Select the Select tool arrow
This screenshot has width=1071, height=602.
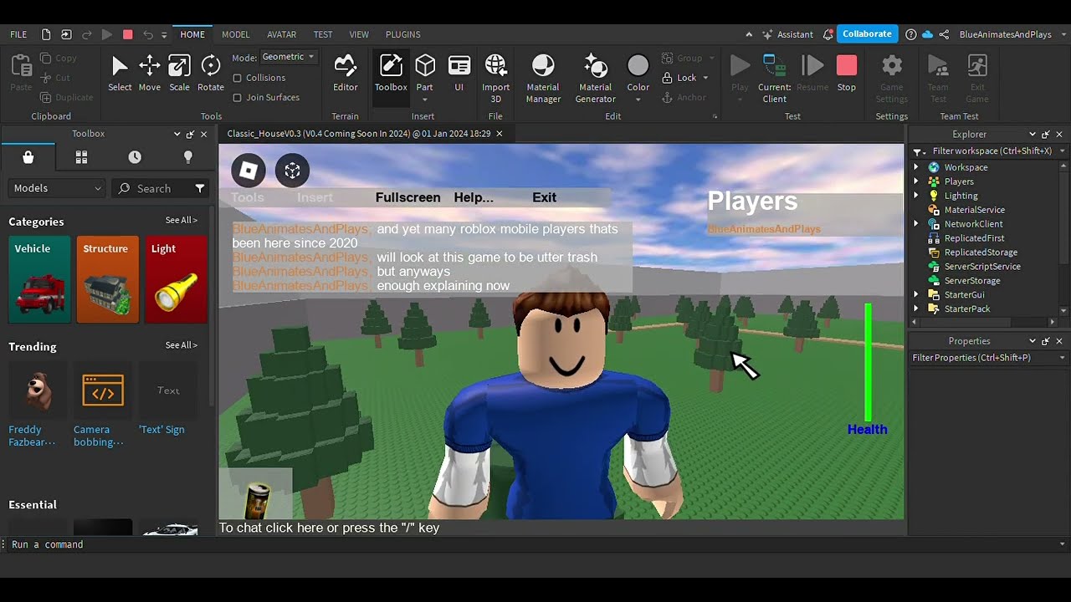120,73
